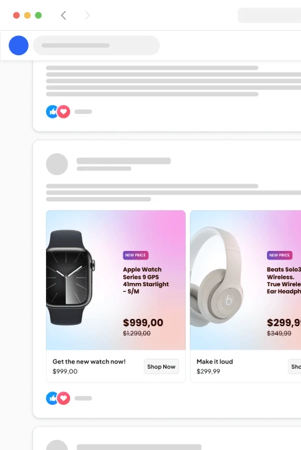Click the Shop Now button for the watch
The width and height of the screenshot is (301, 450).
coord(161,367)
